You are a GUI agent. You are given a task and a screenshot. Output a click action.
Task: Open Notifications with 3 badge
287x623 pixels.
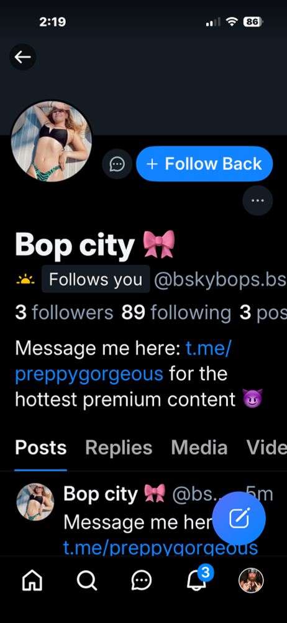tap(198, 580)
